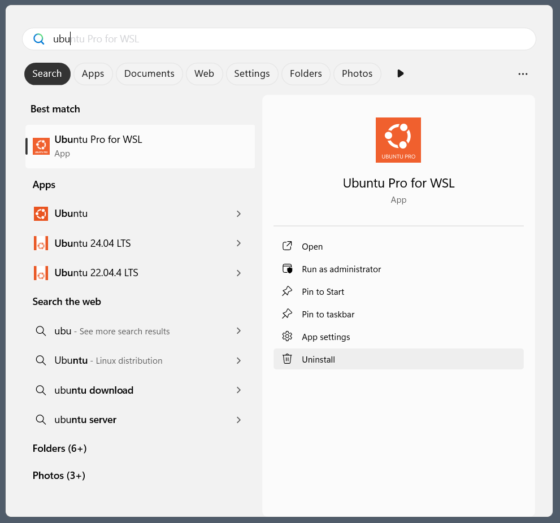Viewport: 560px width, 523px height.
Task: Open the 'Folders (6+)' section header
Action: tap(60, 448)
